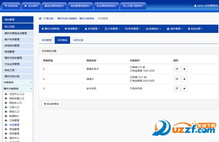Click the 爆炸分销商城 home icon in navbar

[x=43, y=28]
